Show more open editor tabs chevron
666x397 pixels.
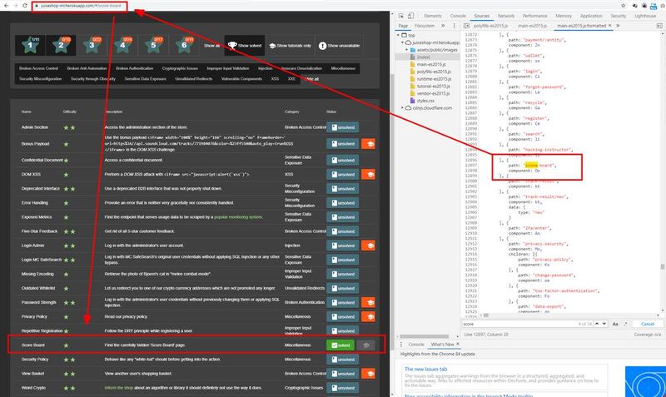(x=618, y=26)
